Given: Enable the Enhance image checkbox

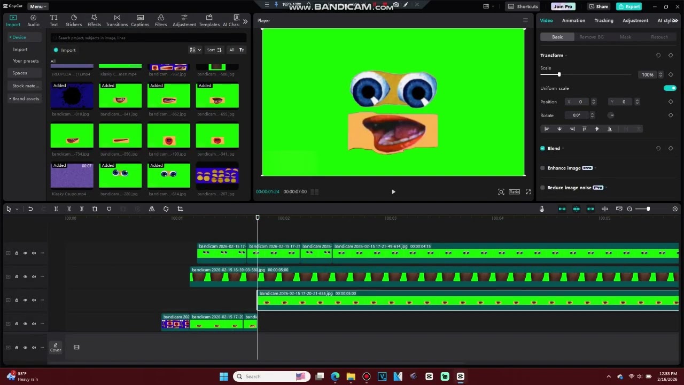Looking at the screenshot, I should pyautogui.click(x=542, y=168).
